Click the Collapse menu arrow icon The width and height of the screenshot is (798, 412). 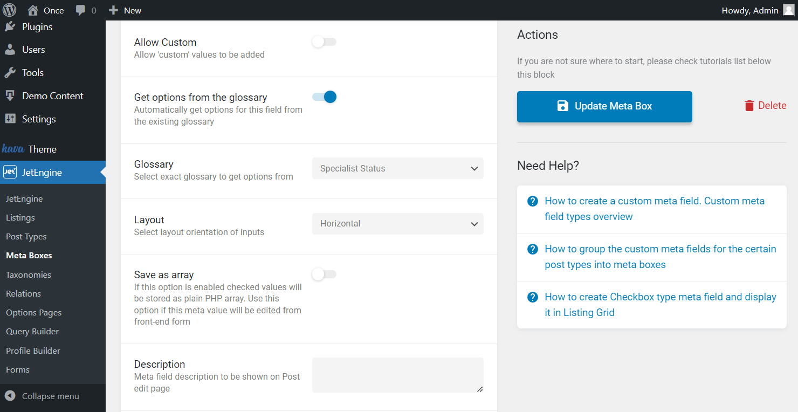pyautogui.click(x=10, y=396)
